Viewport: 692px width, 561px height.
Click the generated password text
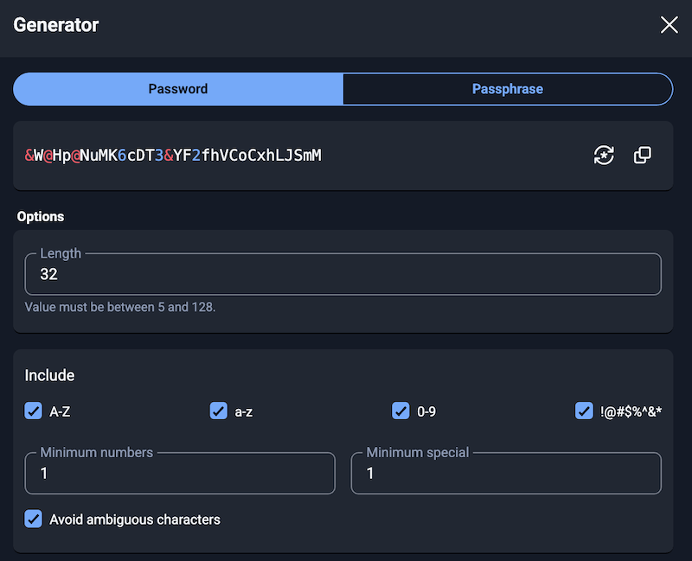[173, 156]
